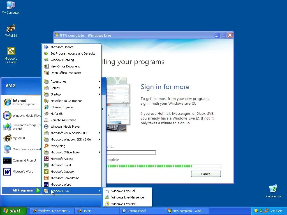
Task: Click All Programs green arrow
Action: 38,190
